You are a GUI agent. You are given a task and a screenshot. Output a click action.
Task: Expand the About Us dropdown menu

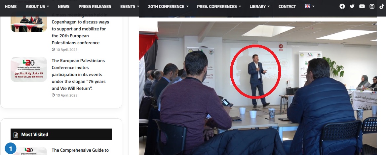[37, 6]
